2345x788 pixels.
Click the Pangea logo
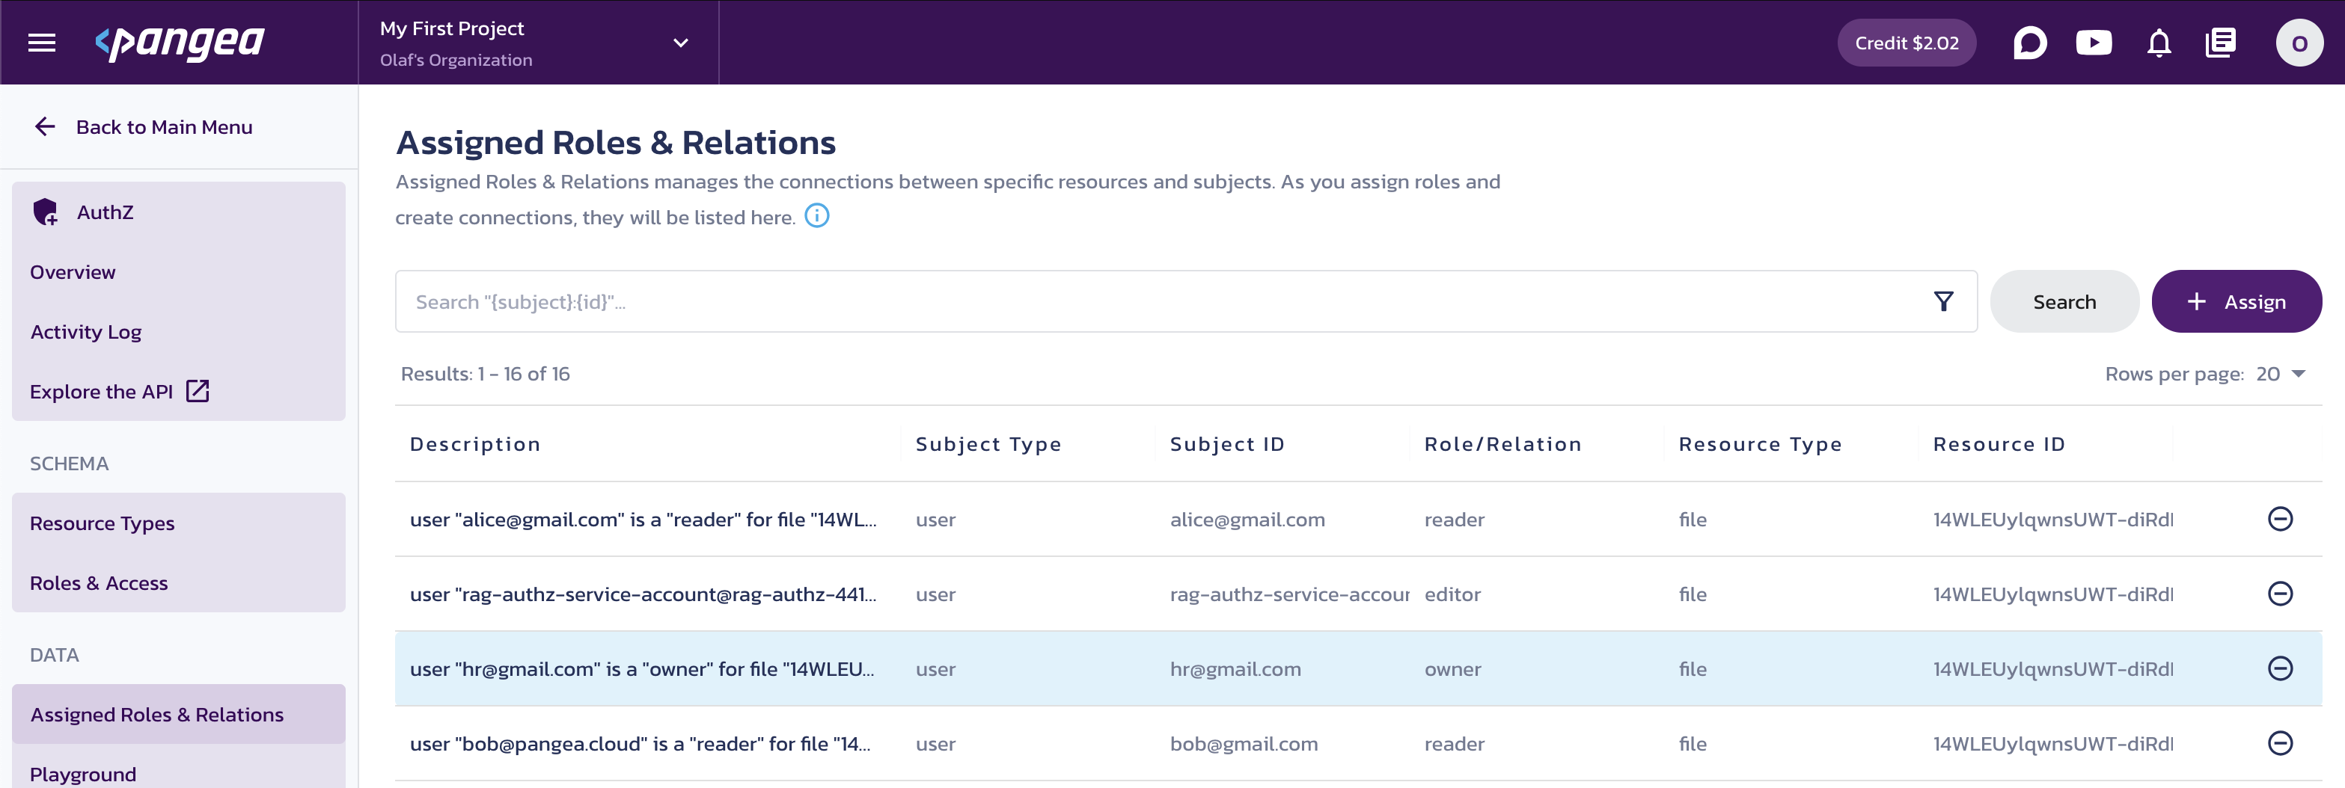point(180,42)
